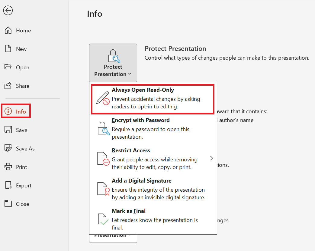Click the Save floppy disk icon
Image resolution: width=315 pixels, height=251 pixels.
(x=8, y=130)
